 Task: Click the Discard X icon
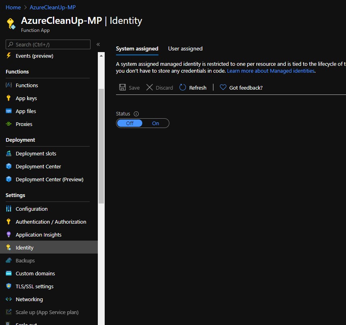click(150, 87)
